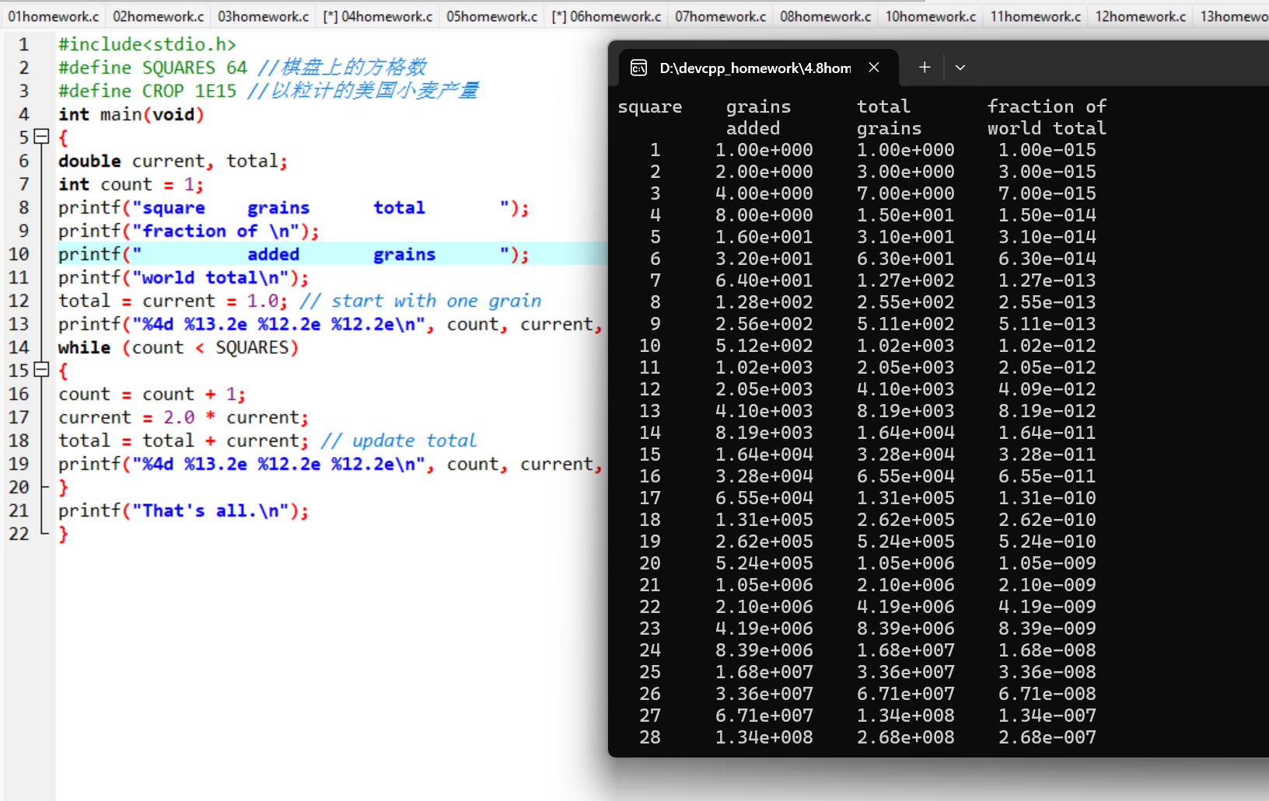The width and height of the screenshot is (1269, 801).
Task: Click the "// start with one grain" comment
Action: click(x=421, y=301)
